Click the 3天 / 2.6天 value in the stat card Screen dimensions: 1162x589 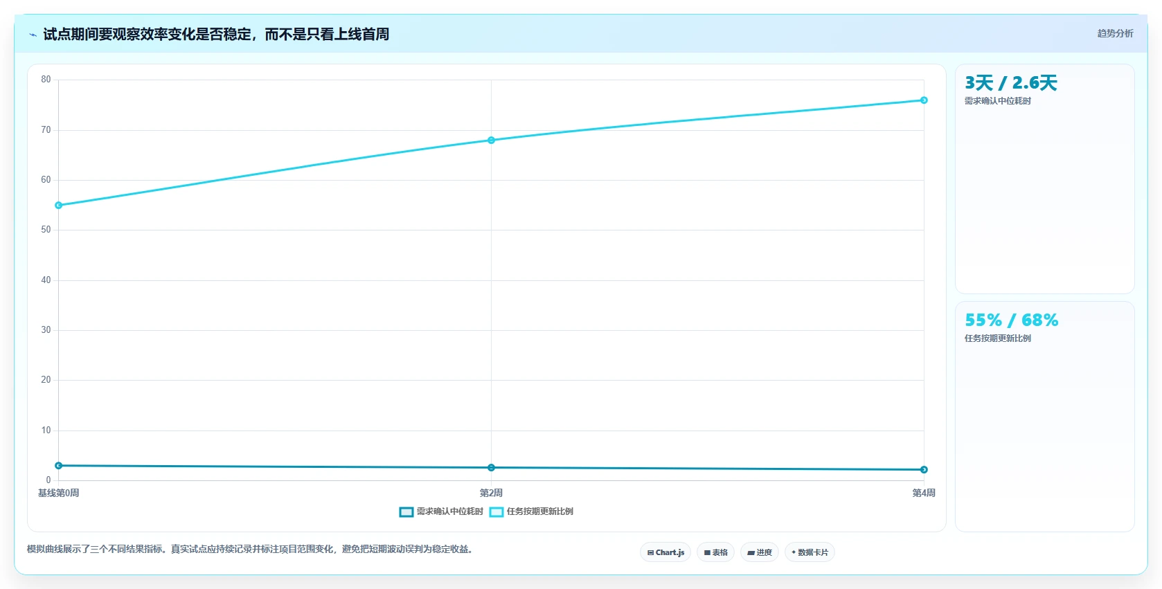click(1011, 83)
